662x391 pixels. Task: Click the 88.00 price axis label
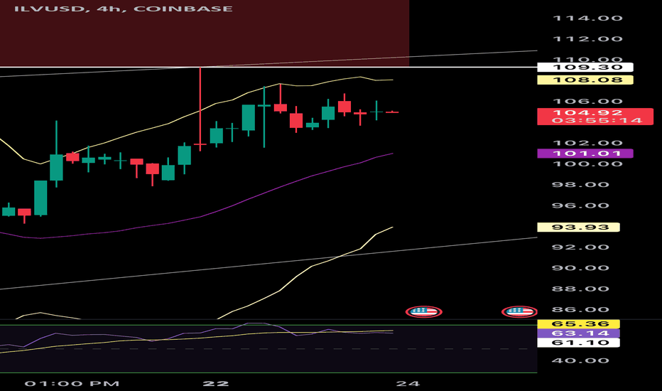580,289
